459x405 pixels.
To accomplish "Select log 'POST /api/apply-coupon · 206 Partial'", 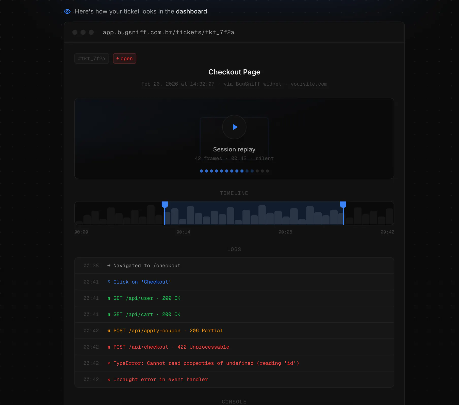I will (168, 331).
